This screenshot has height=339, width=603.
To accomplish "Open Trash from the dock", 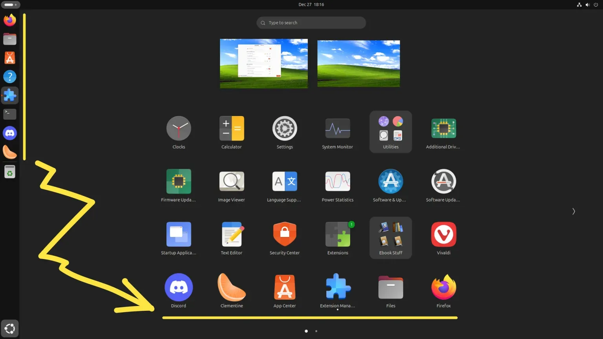I will (10, 172).
